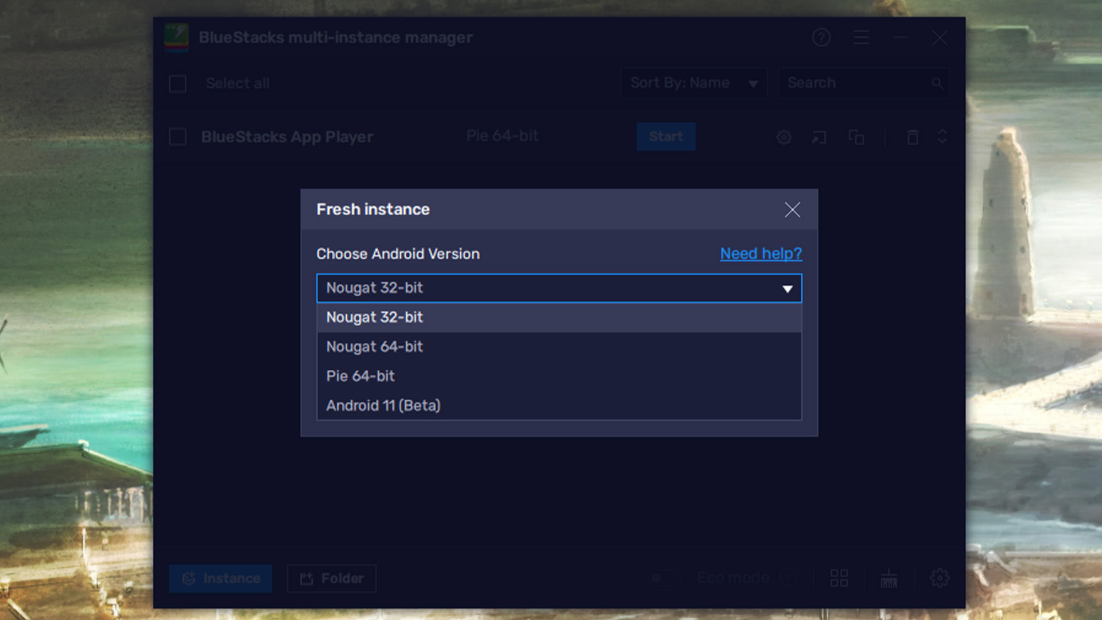Click Start button for BlueStacks App Player
Screen dimensions: 1102x620
point(665,136)
